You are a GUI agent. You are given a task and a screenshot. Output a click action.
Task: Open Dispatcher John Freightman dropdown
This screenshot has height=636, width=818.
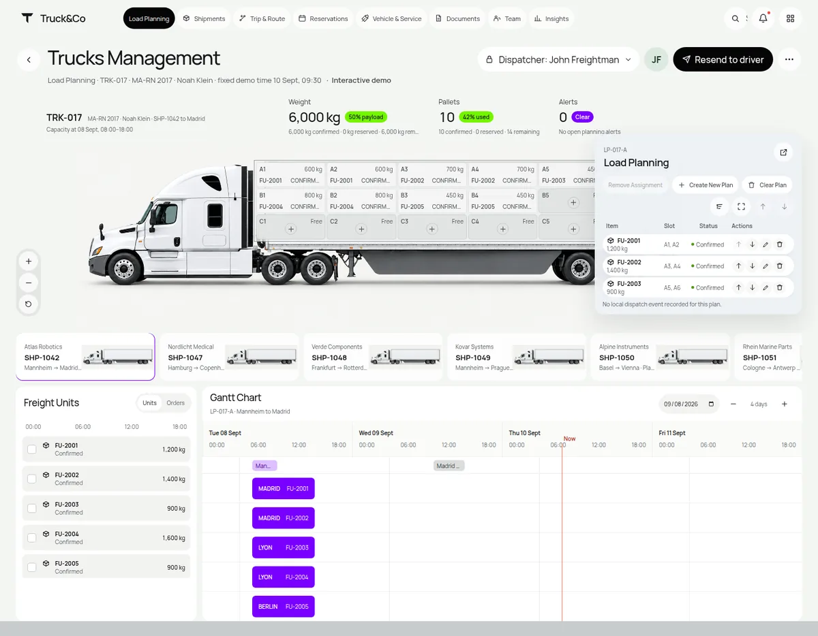pyautogui.click(x=558, y=60)
